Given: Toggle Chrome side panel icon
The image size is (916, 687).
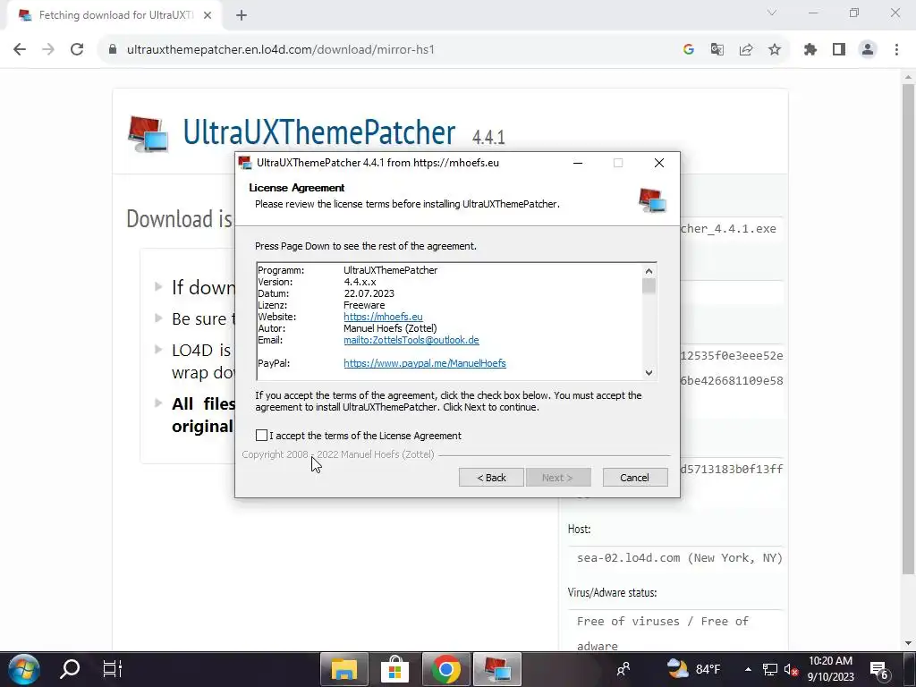Looking at the screenshot, I should click(x=839, y=50).
